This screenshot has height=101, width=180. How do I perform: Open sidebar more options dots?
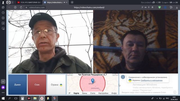(x=3, y=93)
